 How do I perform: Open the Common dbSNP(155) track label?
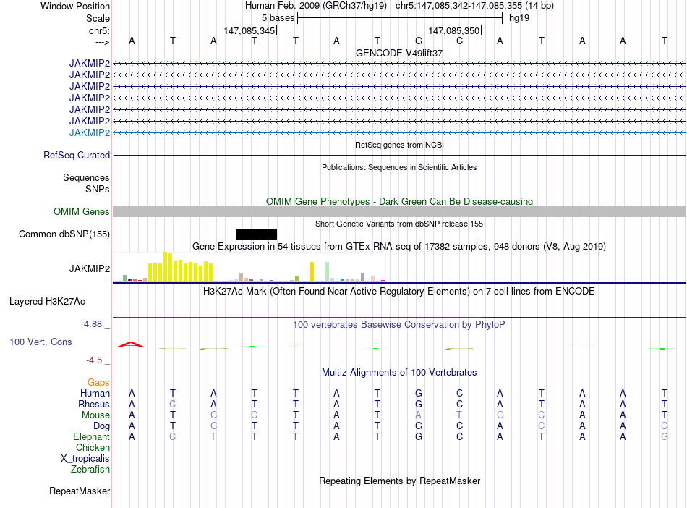point(64,234)
